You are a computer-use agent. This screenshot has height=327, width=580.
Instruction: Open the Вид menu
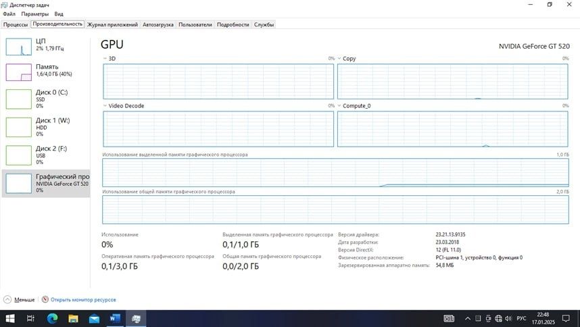[59, 14]
